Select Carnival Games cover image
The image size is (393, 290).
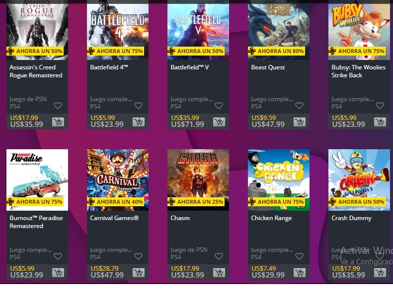coord(118,176)
